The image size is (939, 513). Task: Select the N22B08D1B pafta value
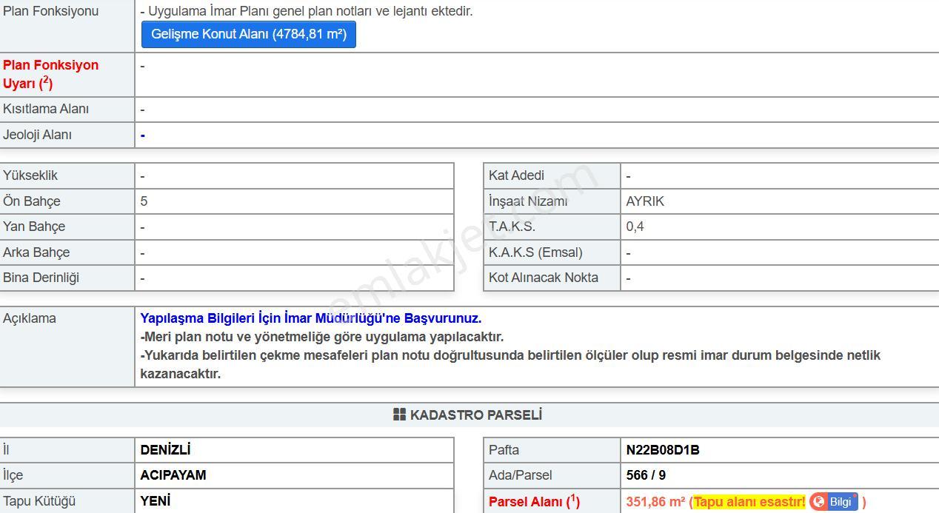pyautogui.click(x=663, y=450)
